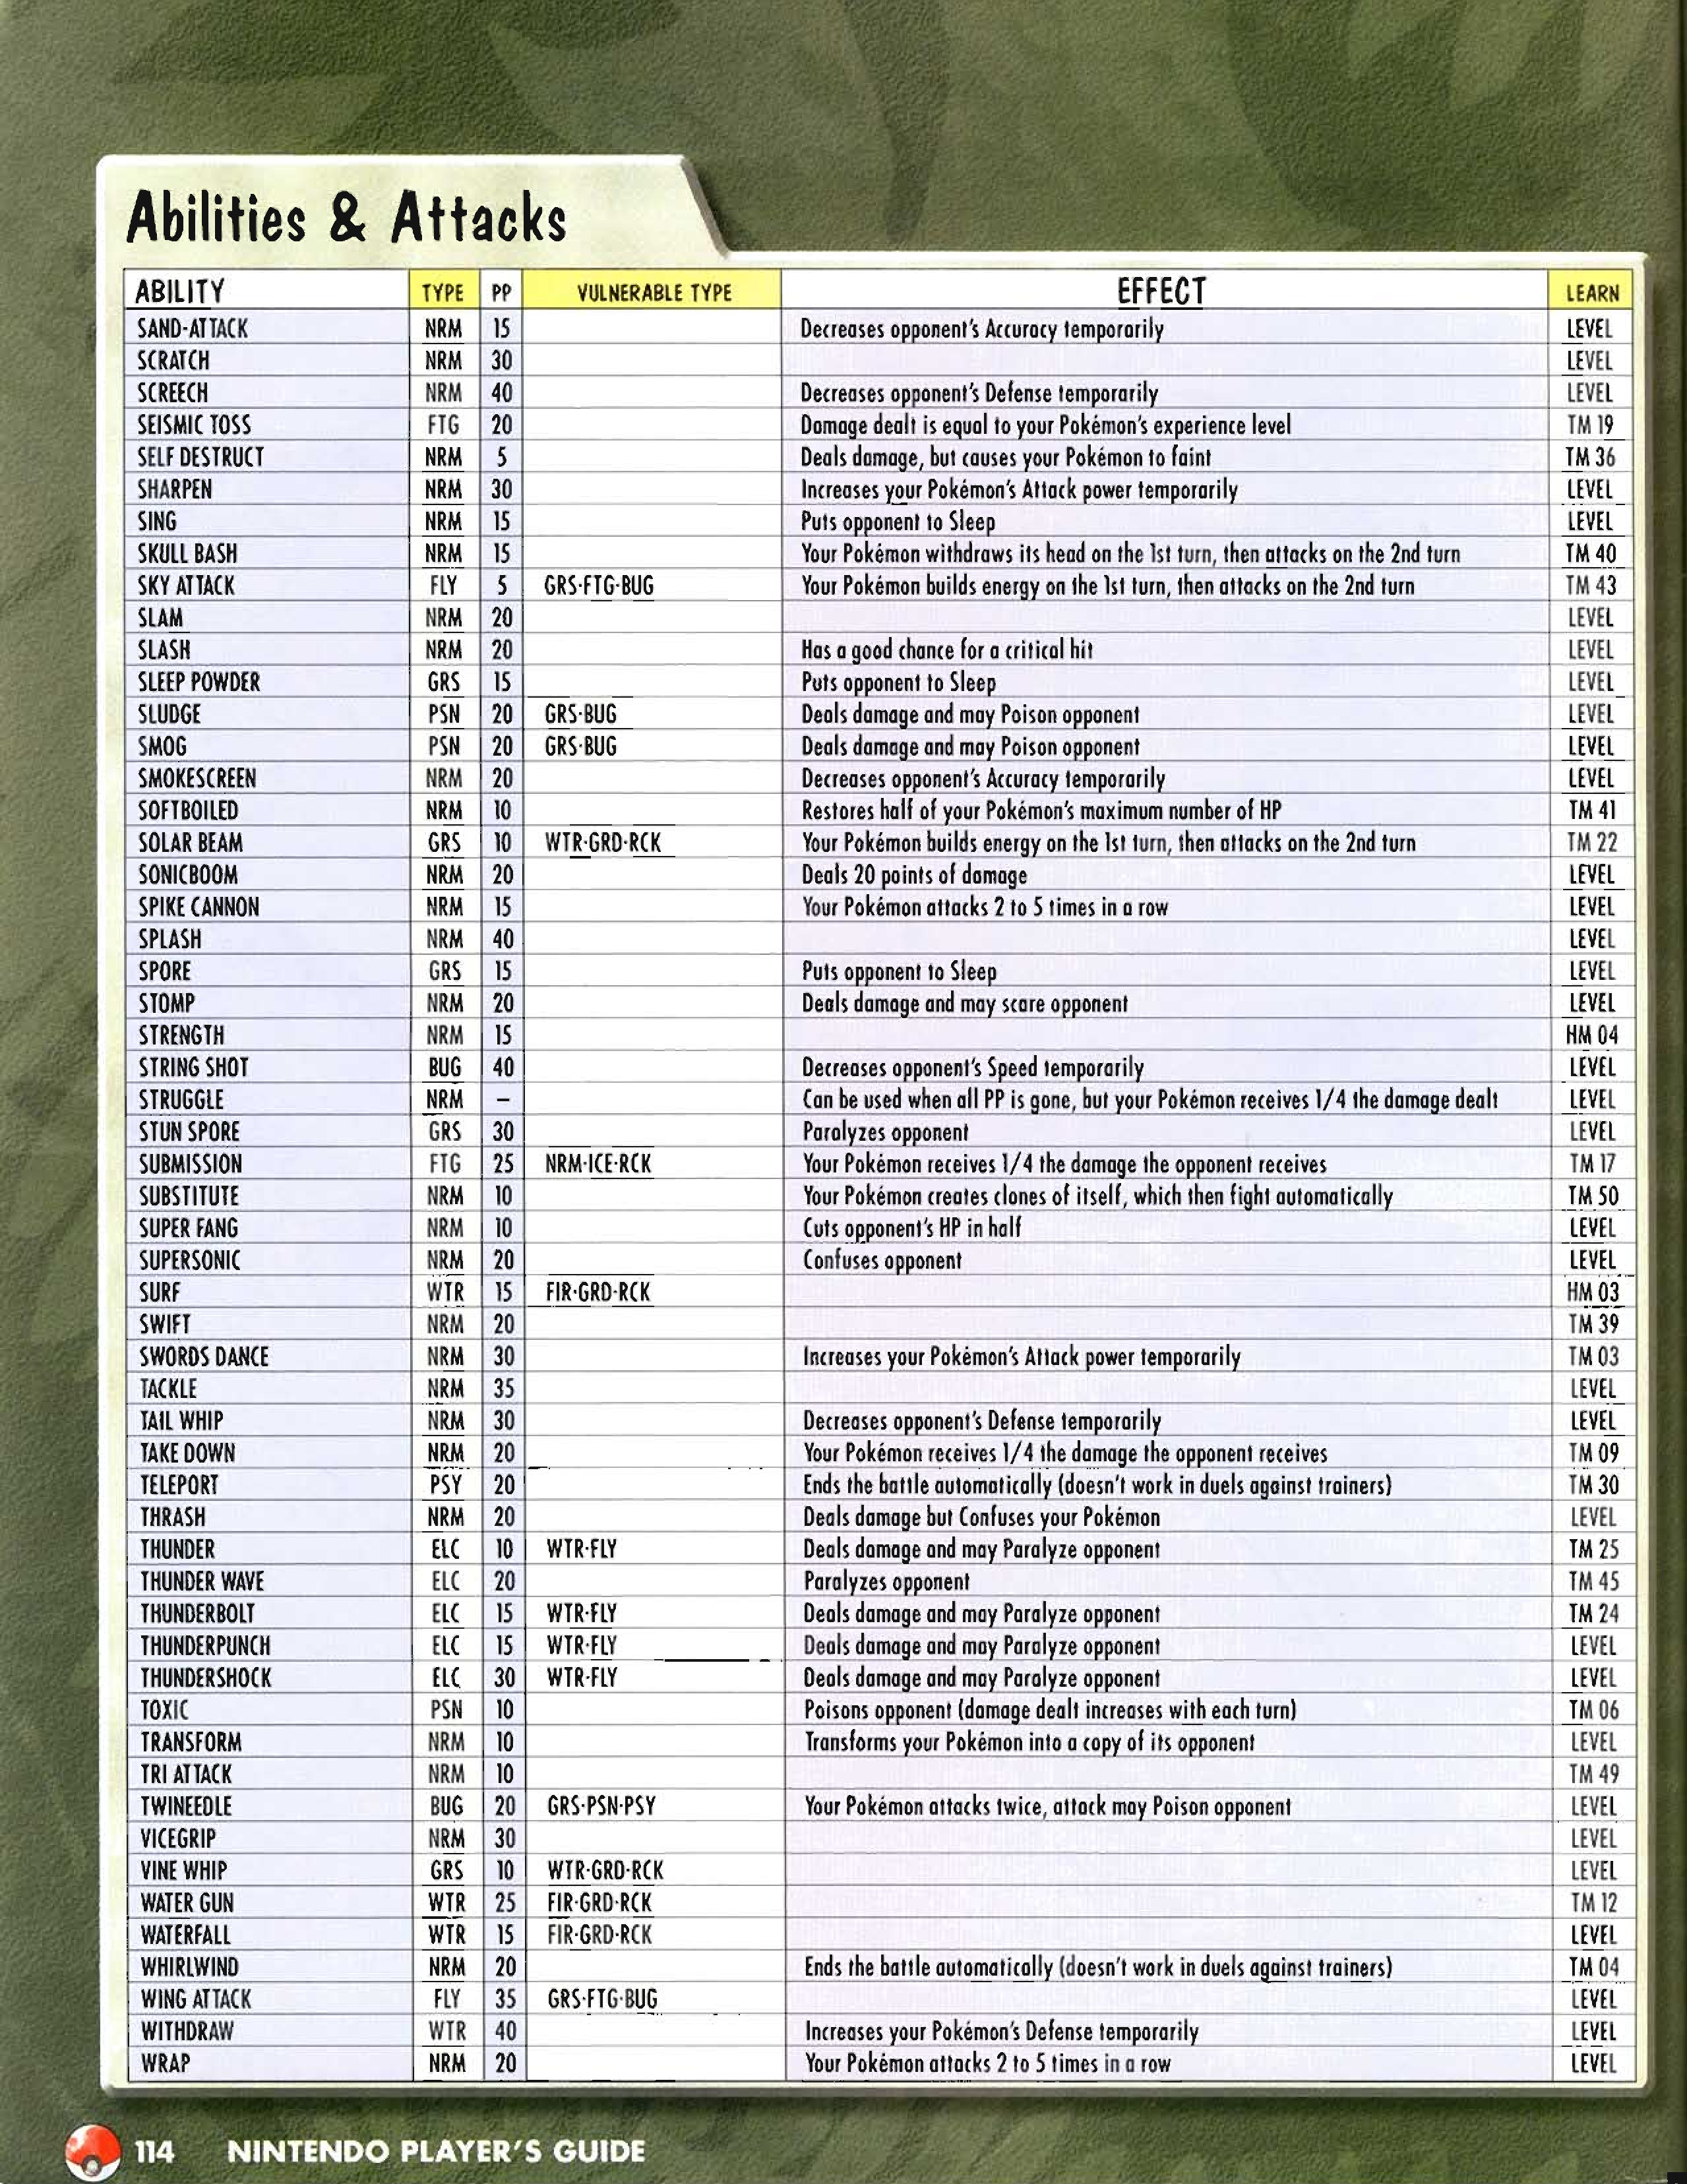Click "TM 41" in the Softboiled row
The width and height of the screenshot is (1687, 2184).
pyautogui.click(x=1592, y=810)
